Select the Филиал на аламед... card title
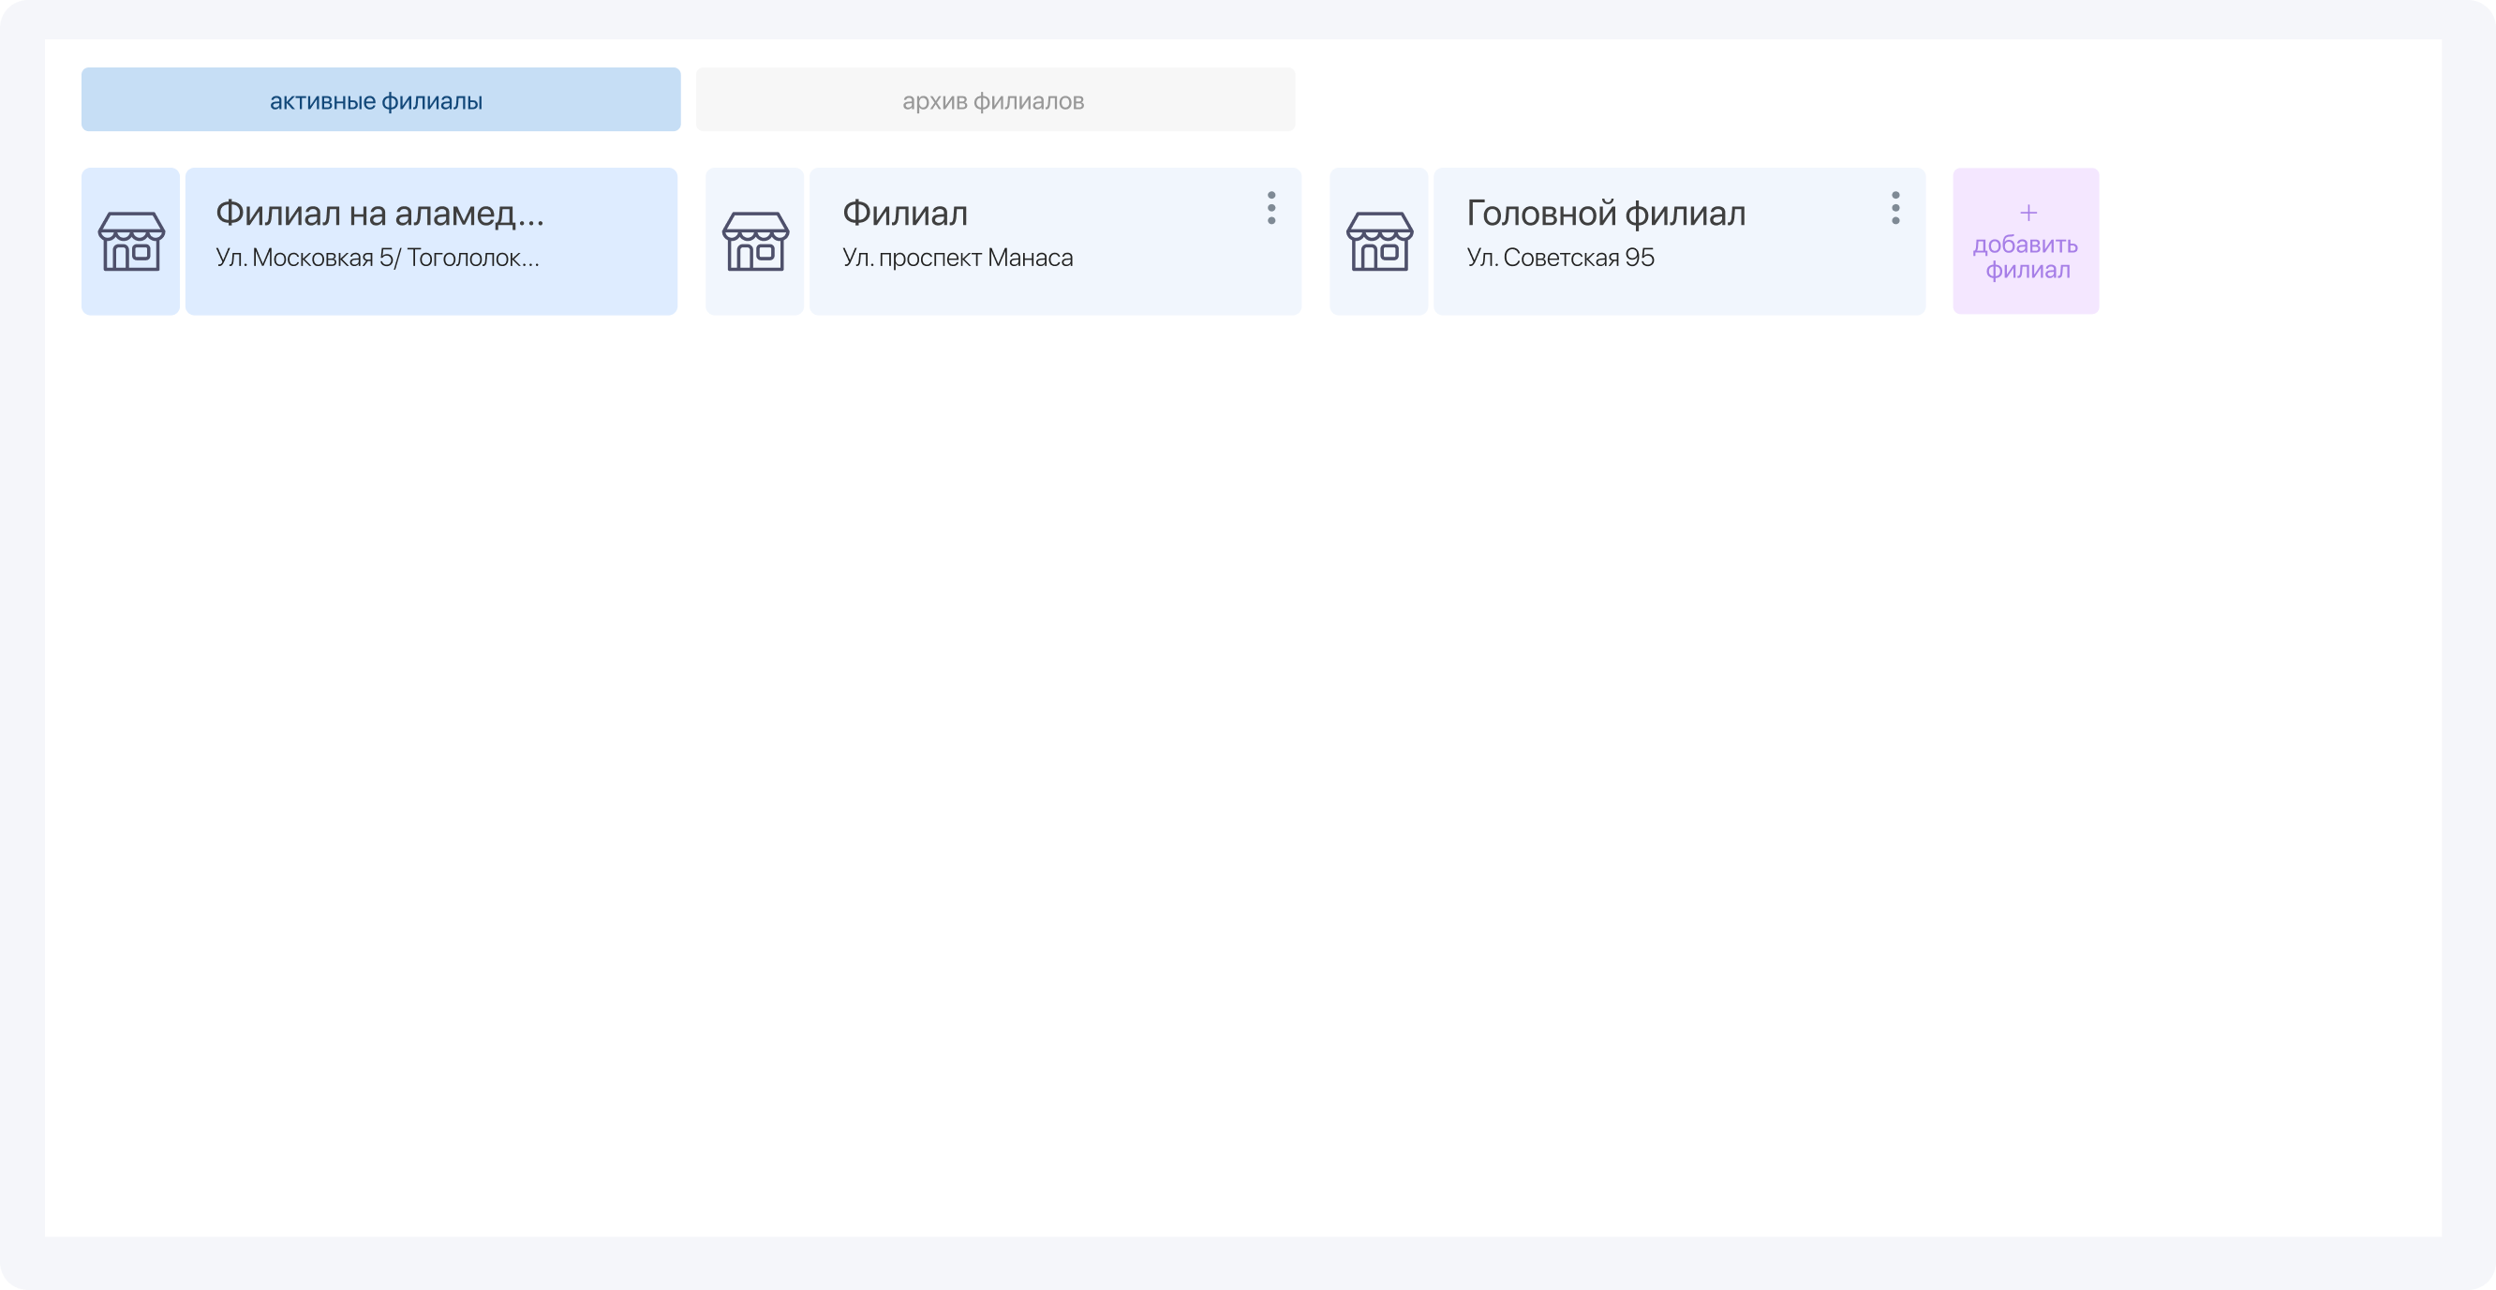 click(x=379, y=213)
